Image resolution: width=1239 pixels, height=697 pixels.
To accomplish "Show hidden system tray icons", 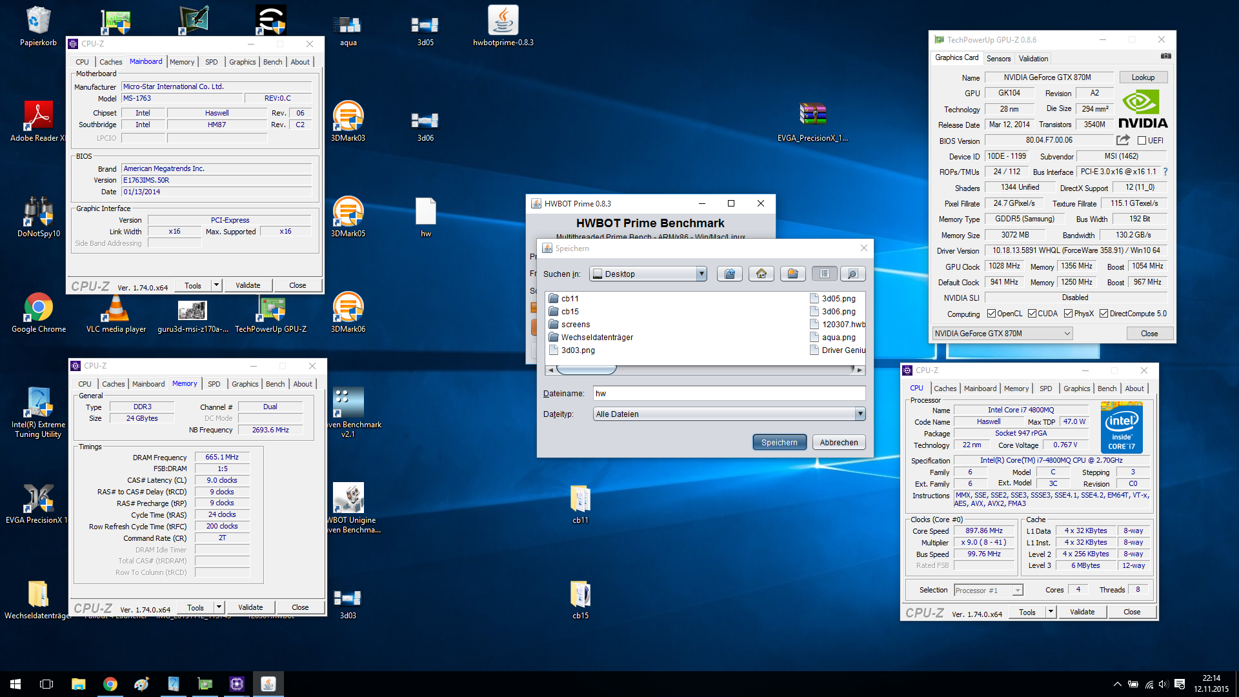I will 1117,684.
